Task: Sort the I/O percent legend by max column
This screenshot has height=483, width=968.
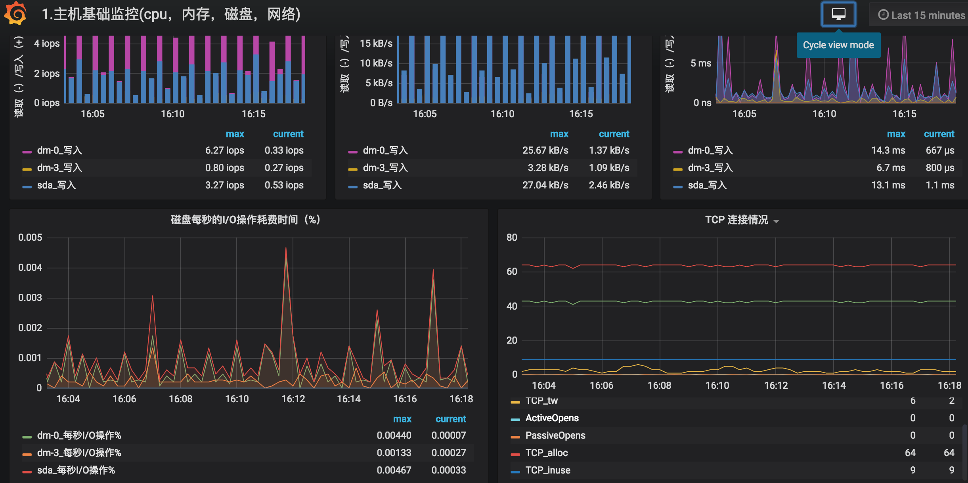Action: pos(402,419)
